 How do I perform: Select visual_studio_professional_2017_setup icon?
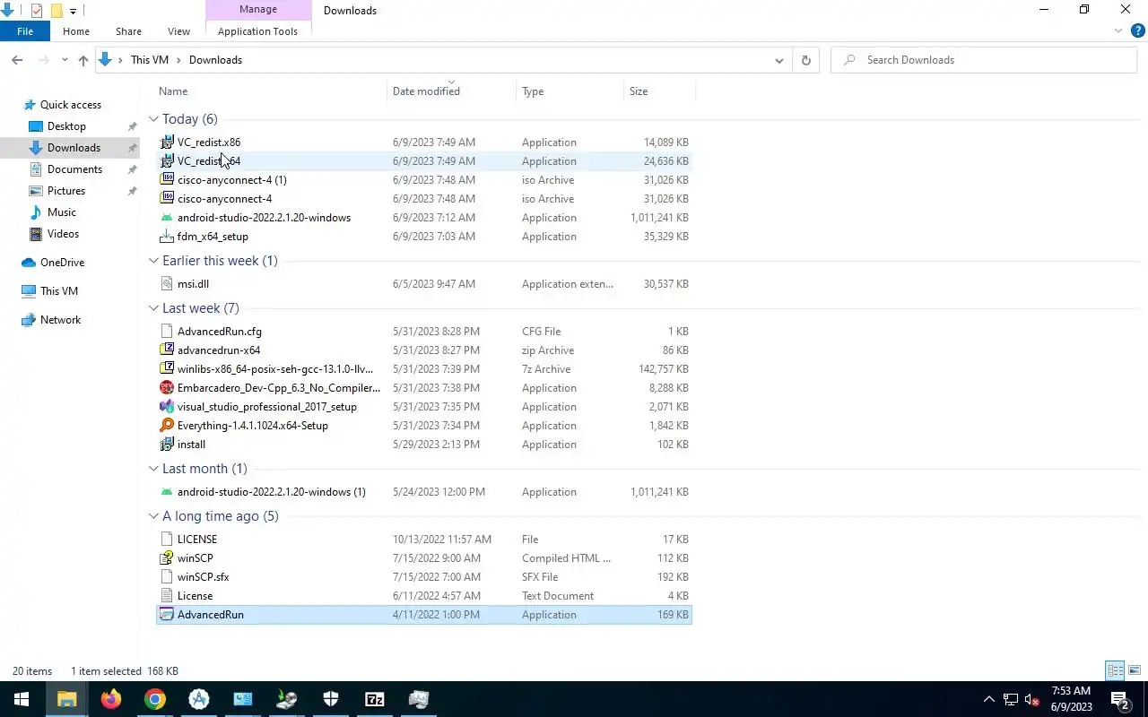167,407
